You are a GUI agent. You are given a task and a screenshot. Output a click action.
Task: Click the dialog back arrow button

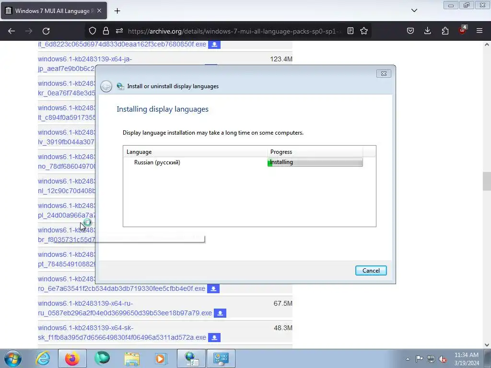[x=106, y=86]
